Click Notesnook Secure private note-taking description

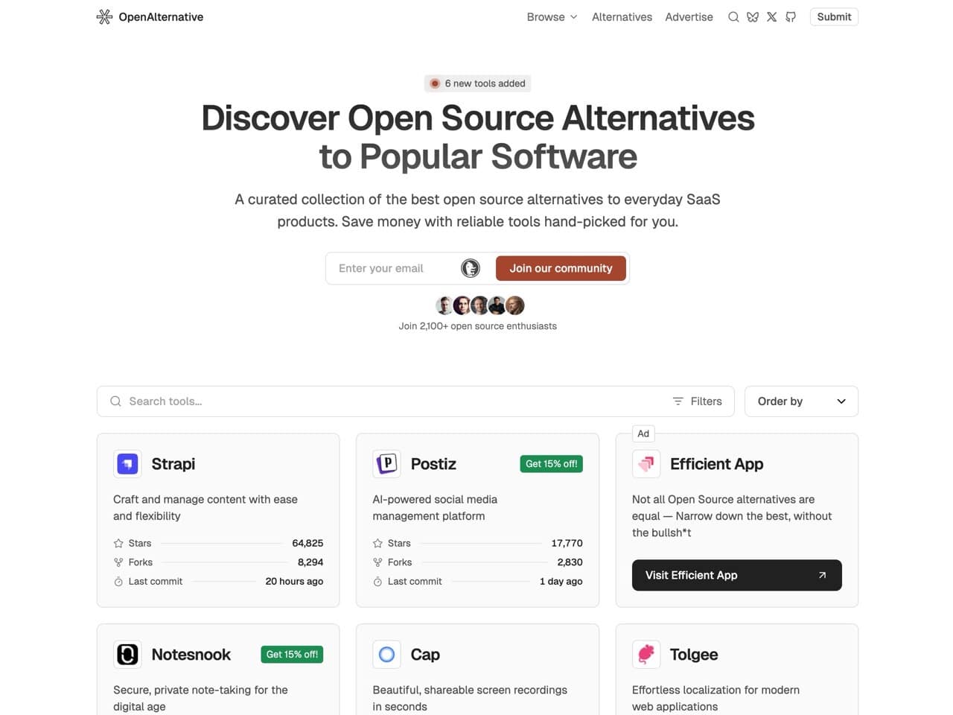click(200, 699)
